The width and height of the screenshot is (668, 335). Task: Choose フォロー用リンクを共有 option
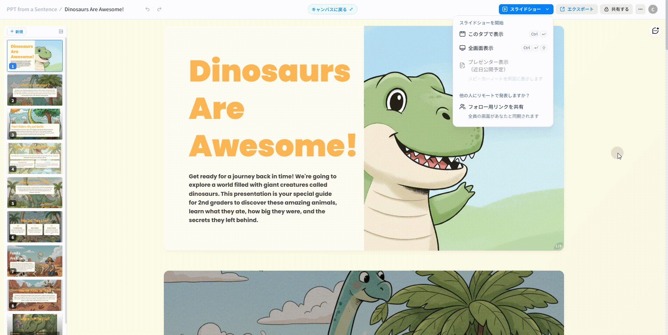click(496, 107)
